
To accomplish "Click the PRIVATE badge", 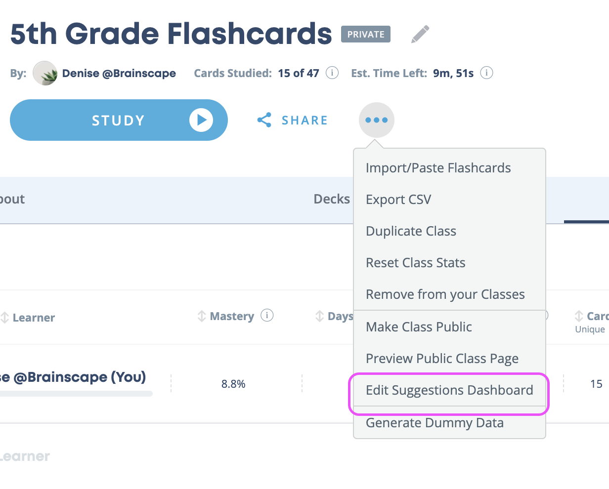I will (366, 34).
